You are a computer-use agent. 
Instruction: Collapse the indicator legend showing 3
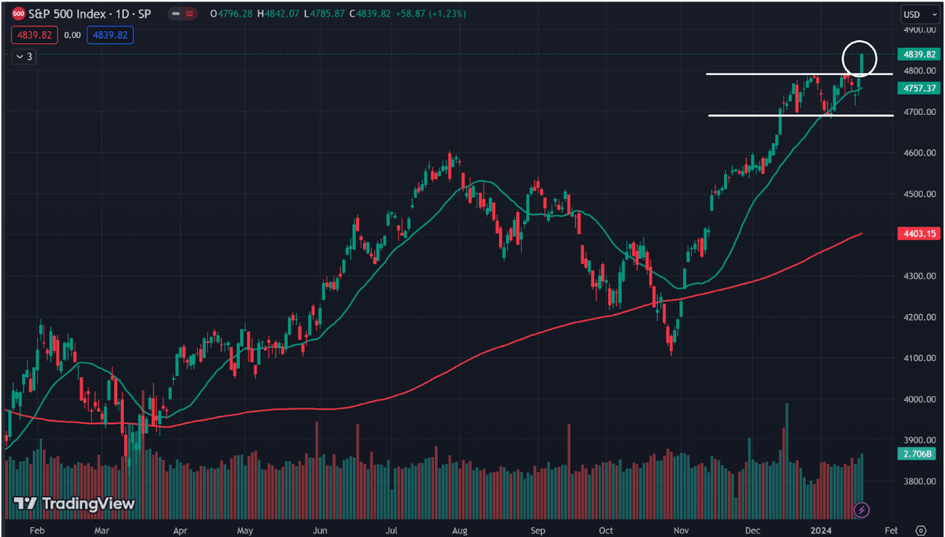tap(24, 56)
